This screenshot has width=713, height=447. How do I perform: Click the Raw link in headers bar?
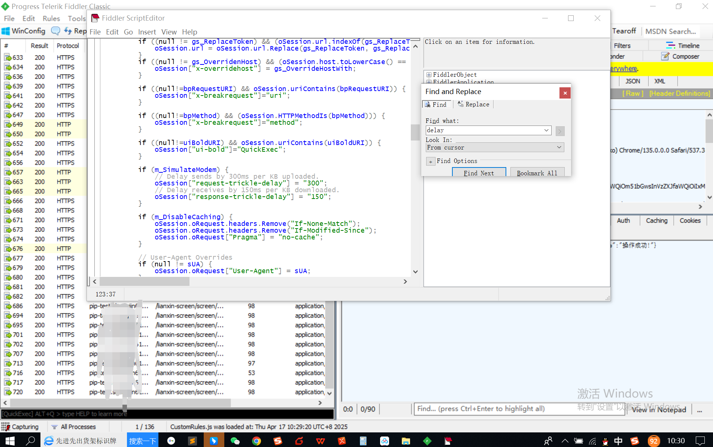pyautogui.click(x=633, y=93)
